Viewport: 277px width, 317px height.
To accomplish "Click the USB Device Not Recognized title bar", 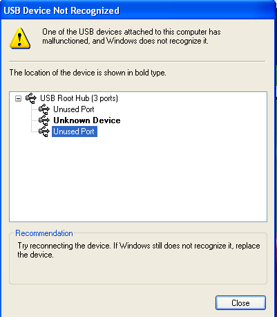I will 138,10.
